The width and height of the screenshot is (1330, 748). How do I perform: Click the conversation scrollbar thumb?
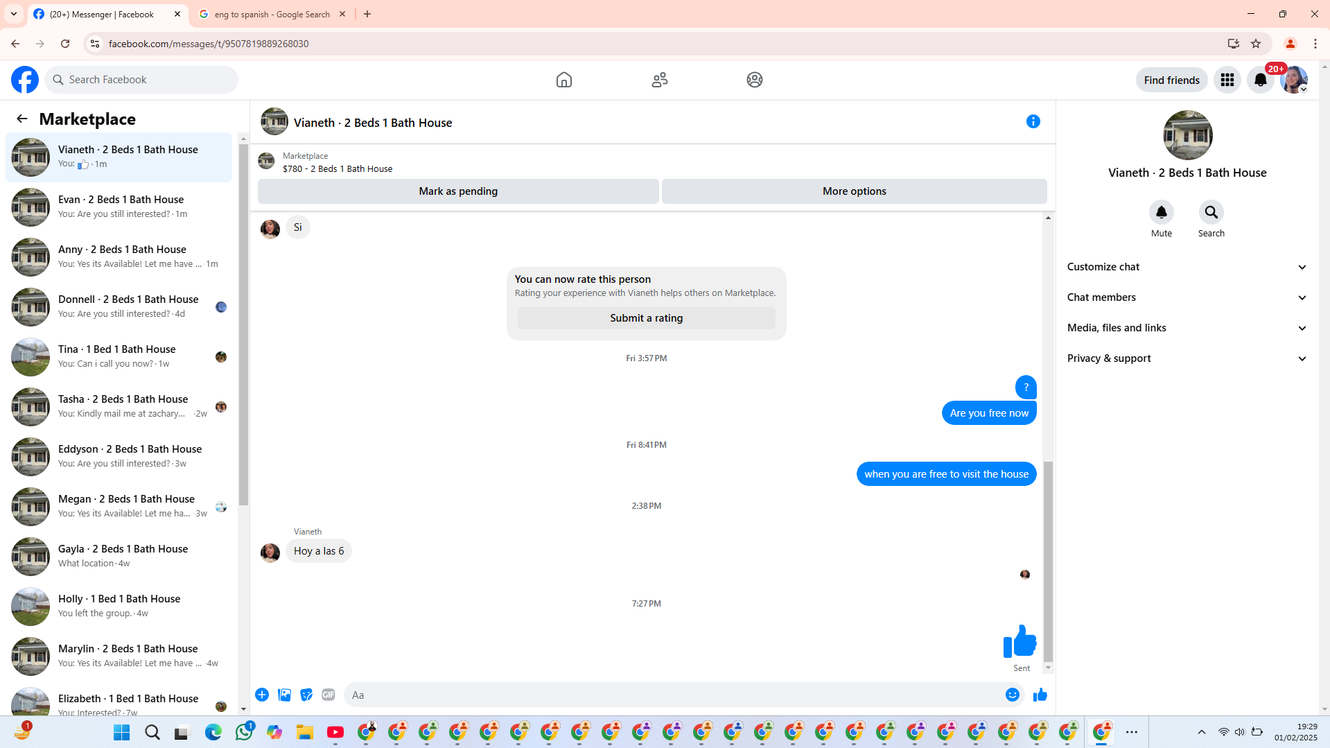click(1048, 562)
